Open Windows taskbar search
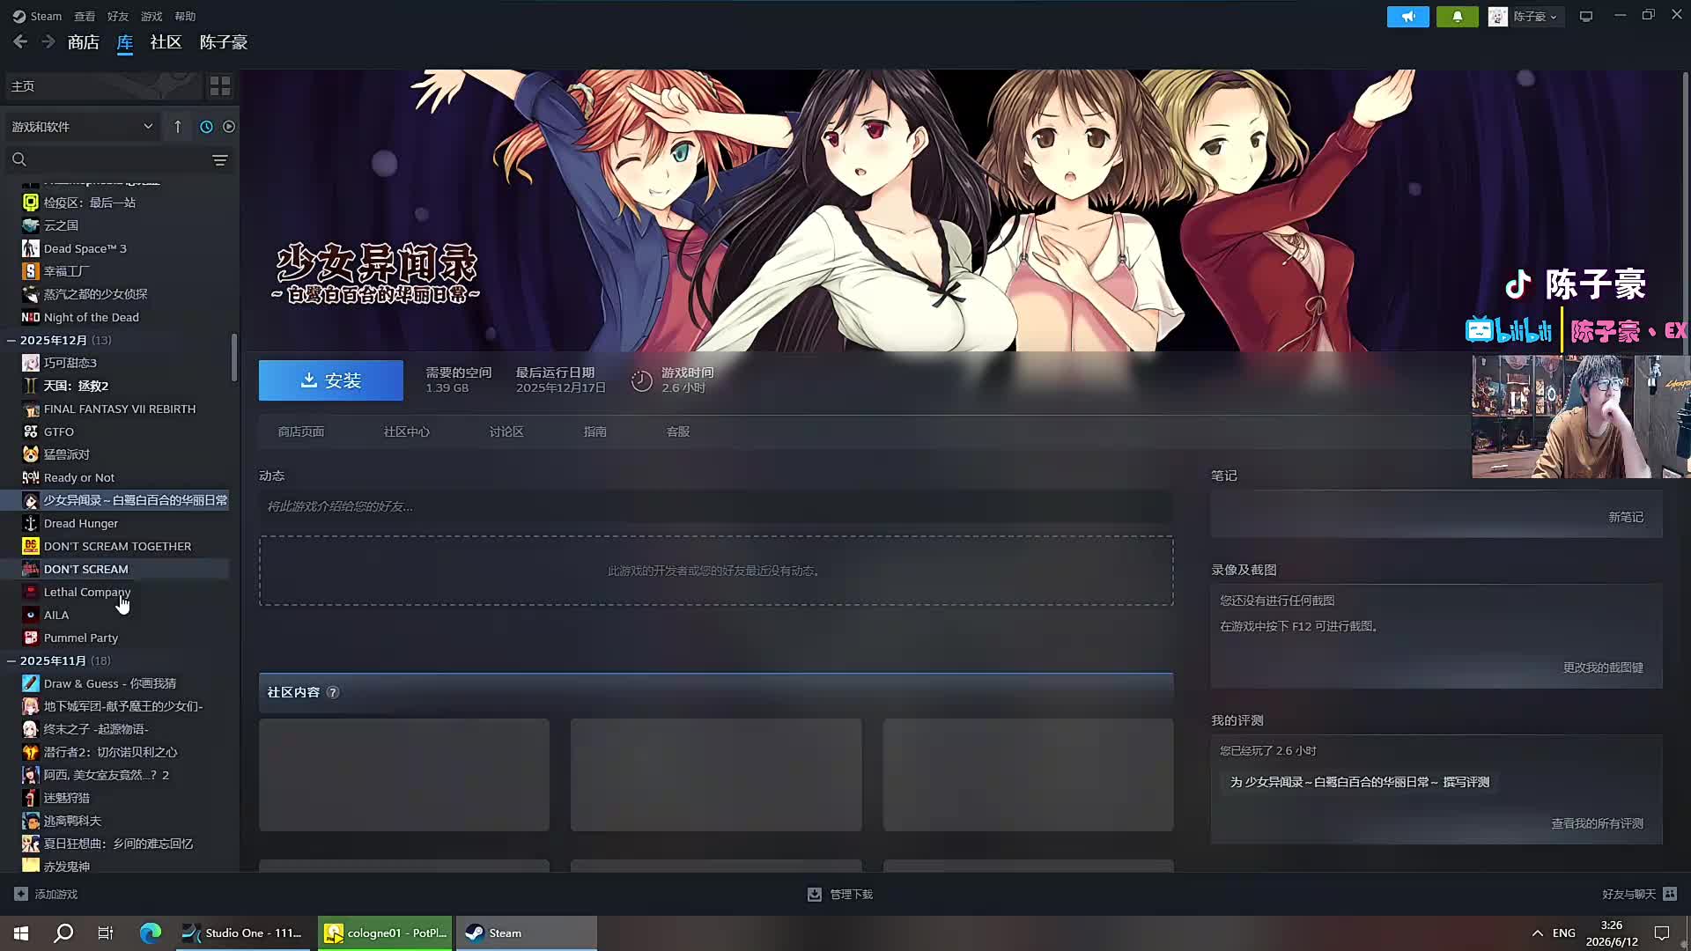1691x951 pixels. [x=63, y=933]
